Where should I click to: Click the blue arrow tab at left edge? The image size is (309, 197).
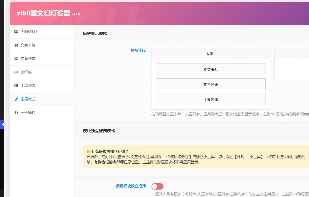(2, 124)
